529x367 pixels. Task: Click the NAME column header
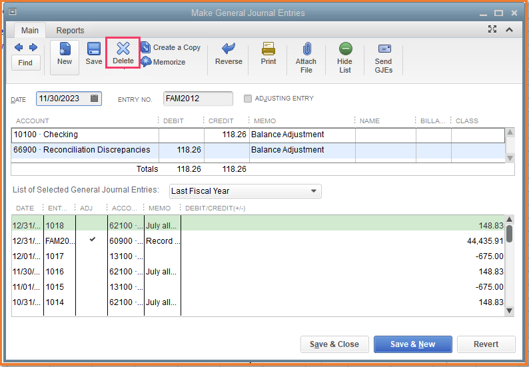tap(369, 121)
